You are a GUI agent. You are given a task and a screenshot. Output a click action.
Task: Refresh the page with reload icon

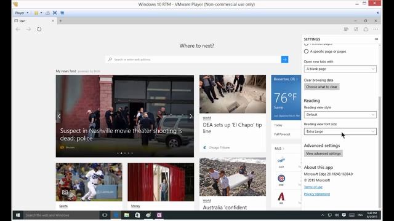tap(39, 29)
